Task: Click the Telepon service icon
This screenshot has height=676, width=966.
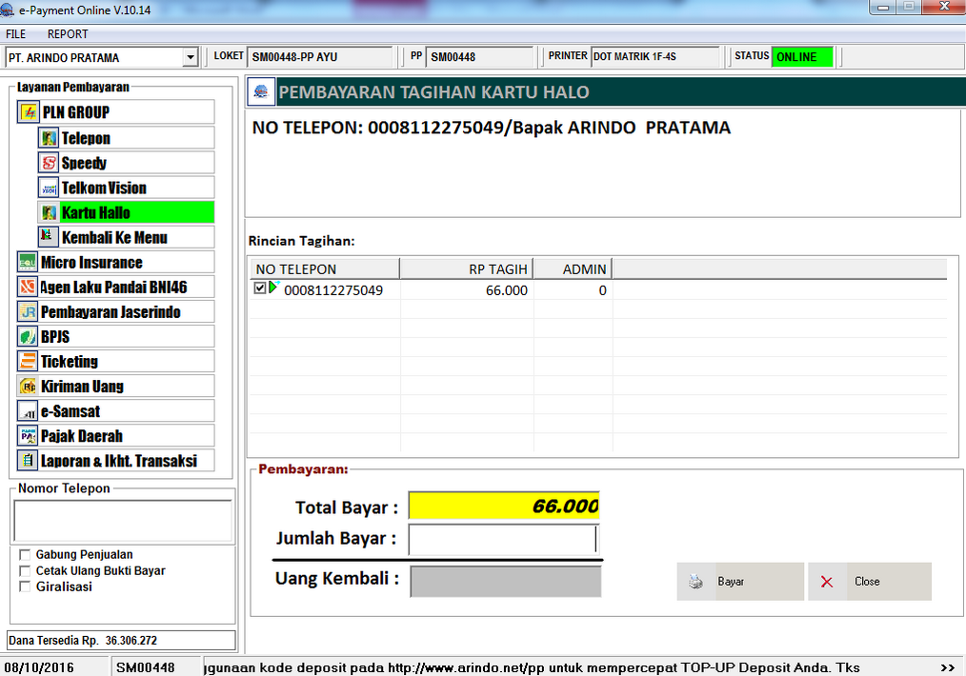Action: (49, 138)
